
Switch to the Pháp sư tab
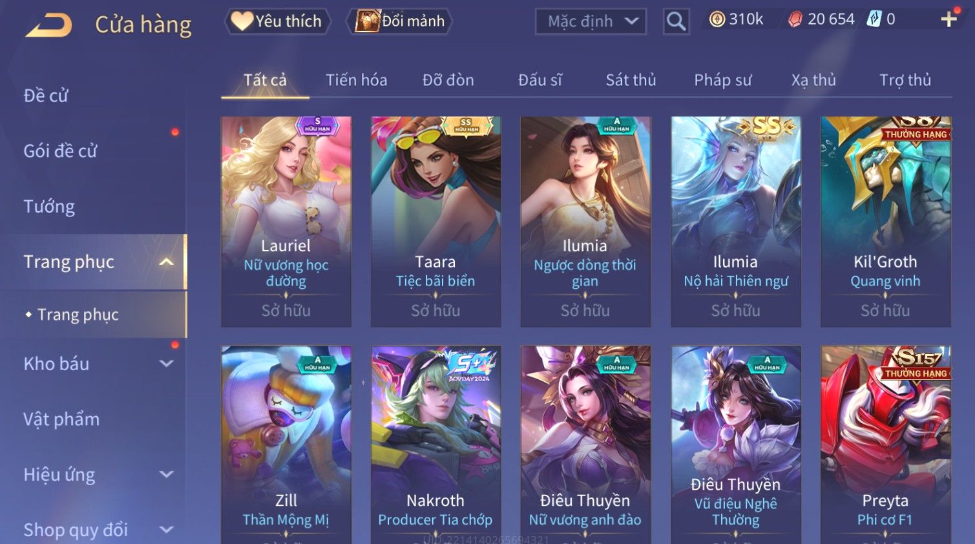[x=722, y=80]
